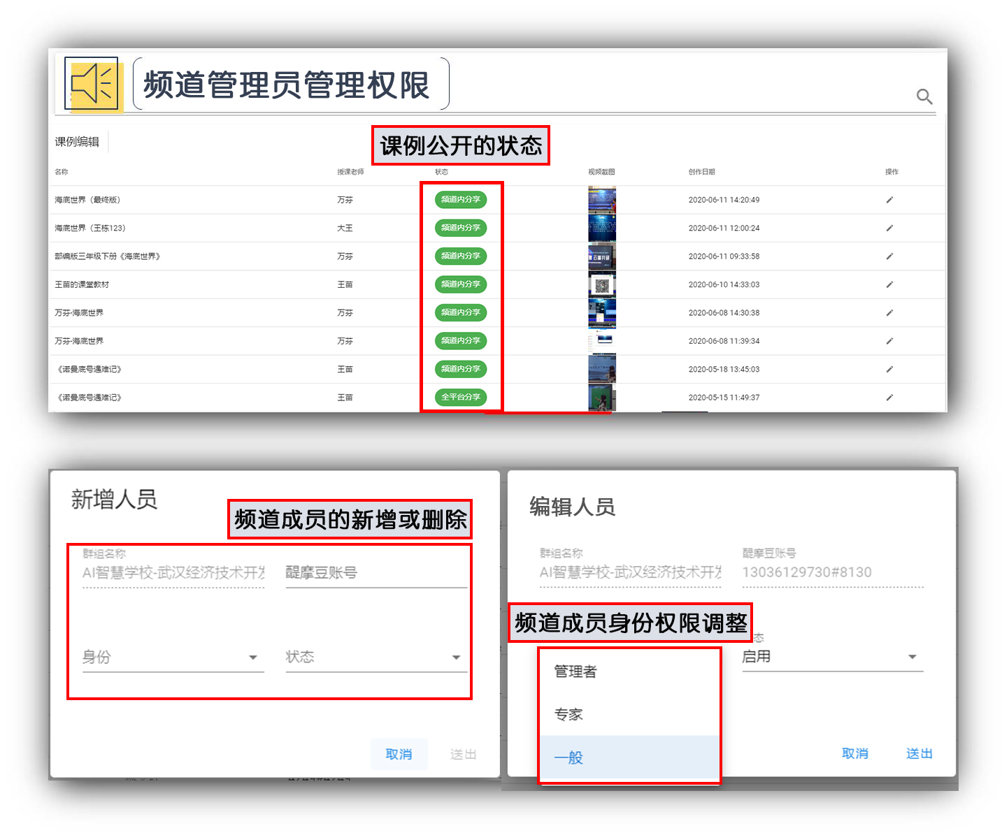The height and width of the screenshot is (835, 1002).
Task: Click edit pencil for 2020-05-15 11:49:37 row
Action: [x=889, y=398]
